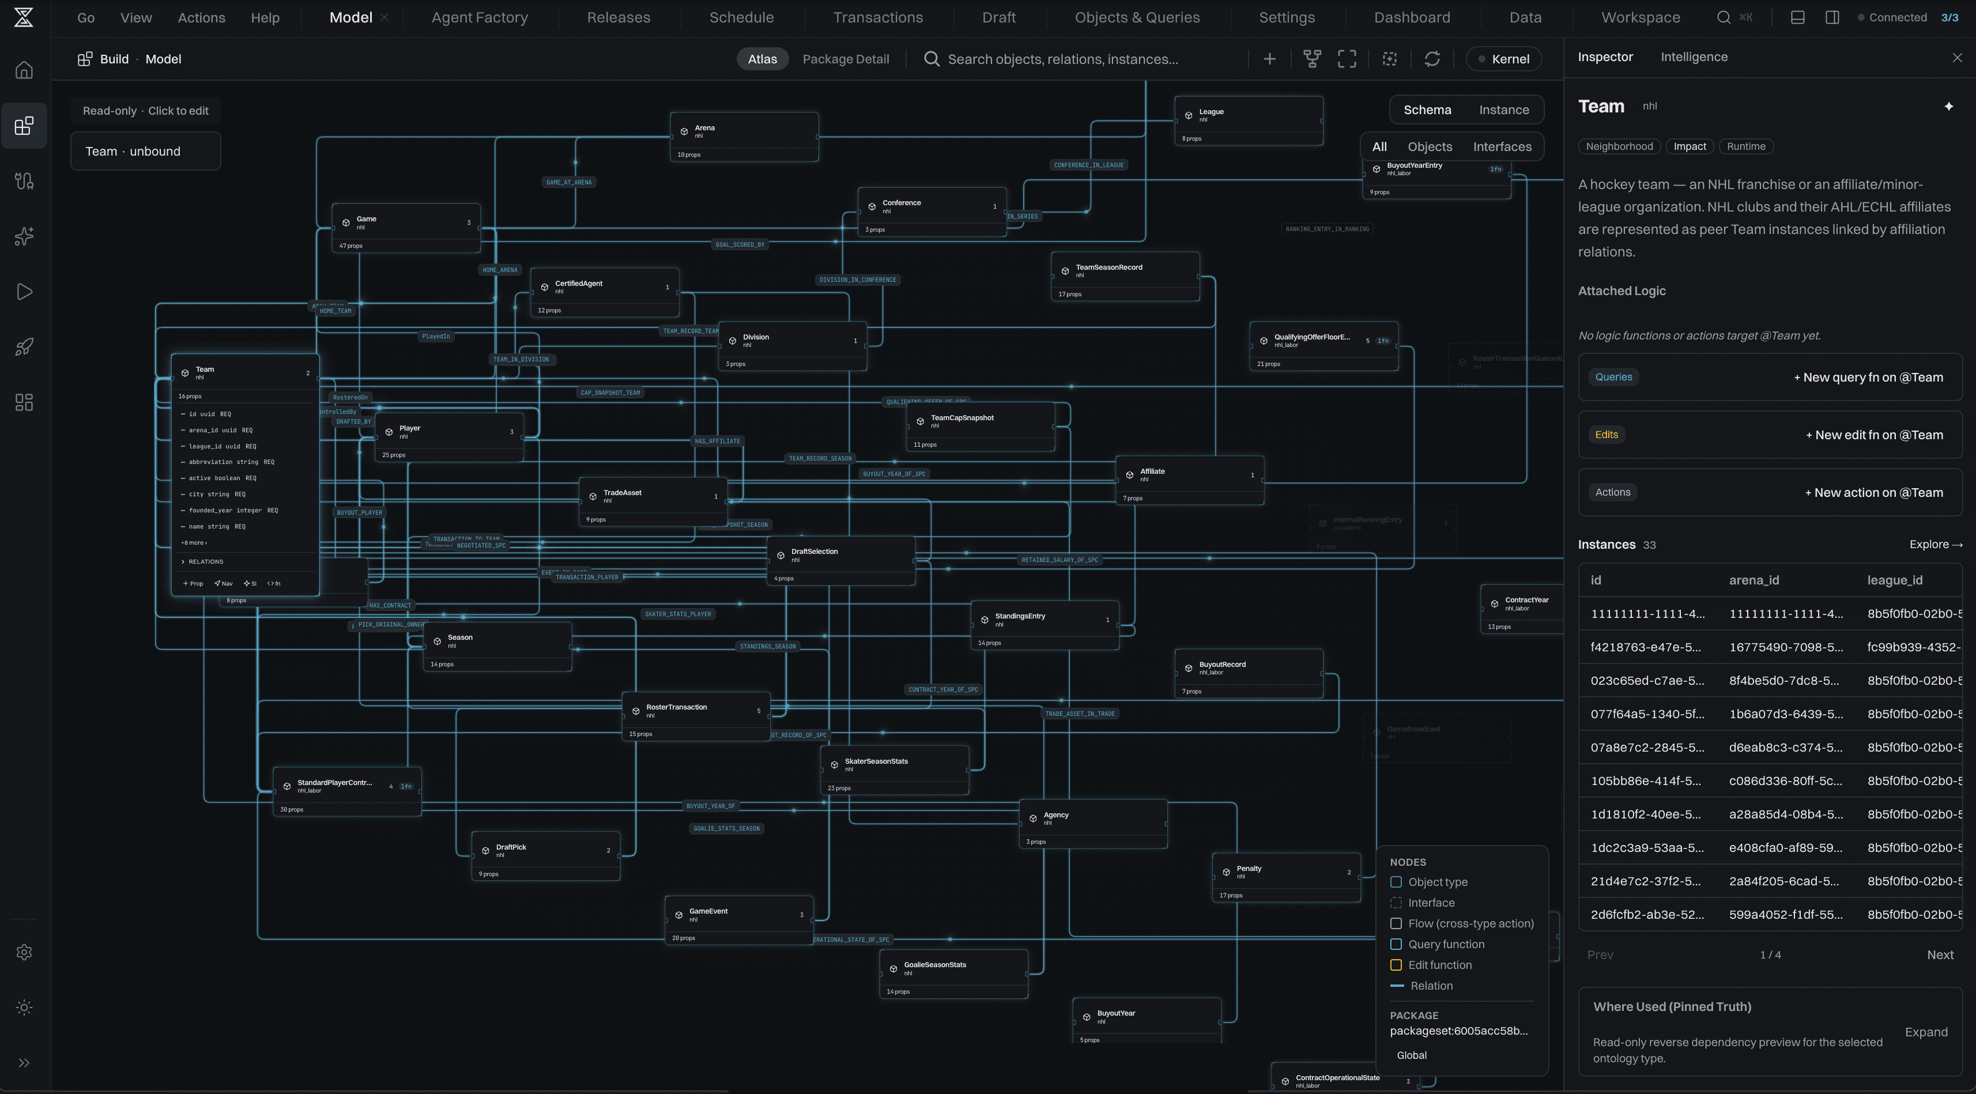This screenshot has height=1094, width=1976.
Task: Switch to the Atlas view
Action: [761, 59]
